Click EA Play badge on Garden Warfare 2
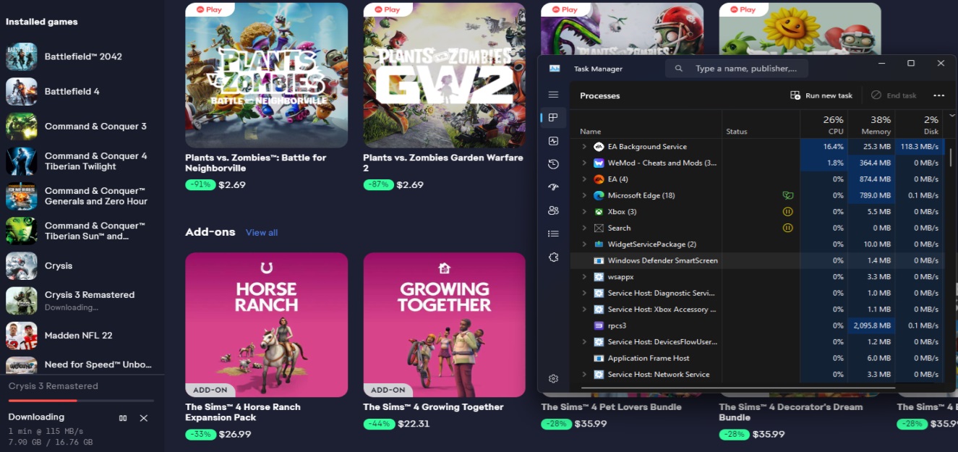The image size is (958, 452). (388, 9)
